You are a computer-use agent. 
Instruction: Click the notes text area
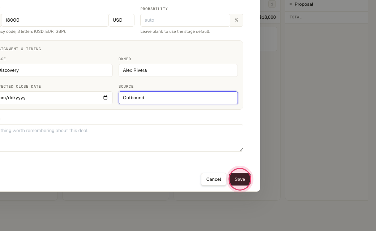[x=121, y=138]
